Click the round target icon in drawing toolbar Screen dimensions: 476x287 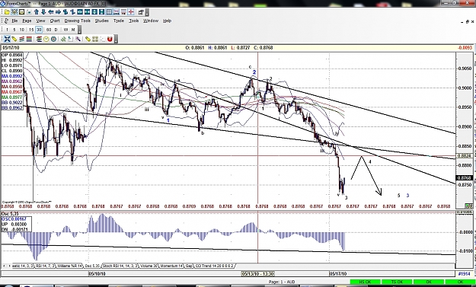53,39
